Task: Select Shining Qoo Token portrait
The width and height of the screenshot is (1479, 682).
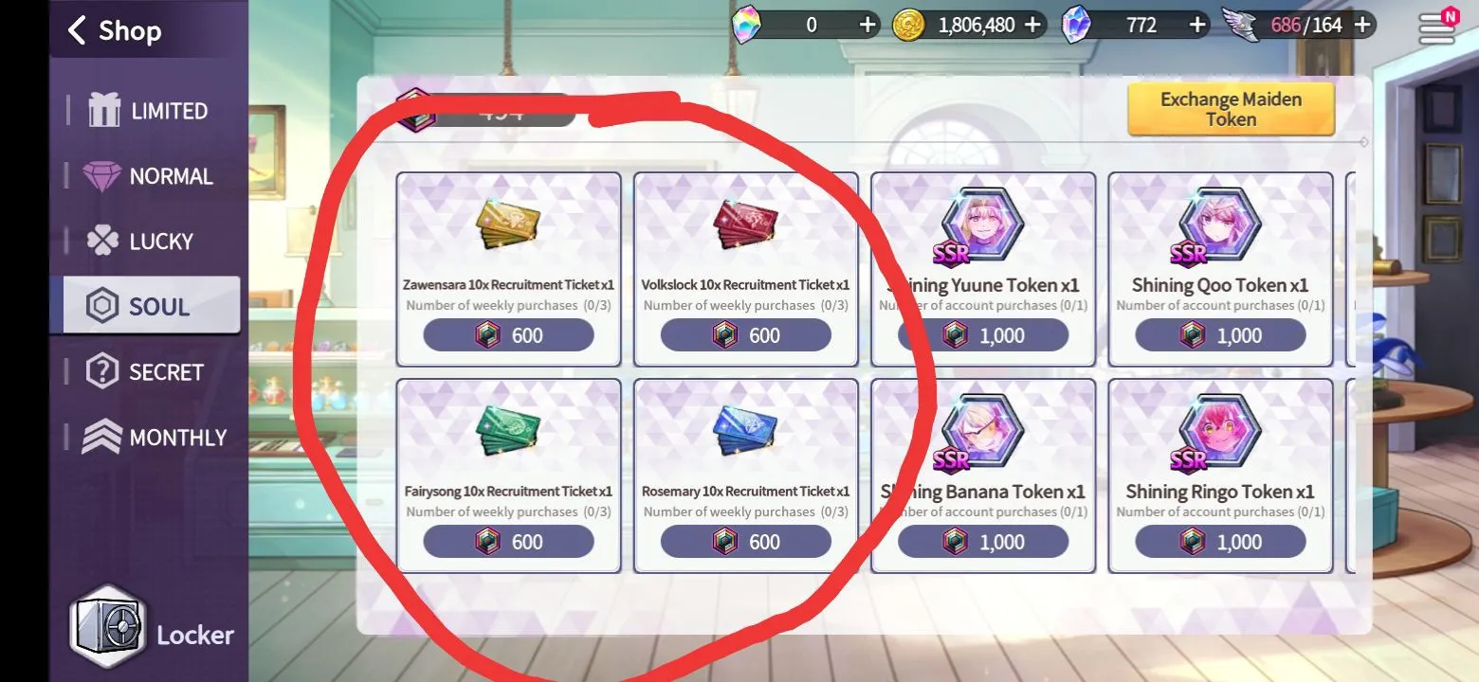Action: click(1220, 225)
